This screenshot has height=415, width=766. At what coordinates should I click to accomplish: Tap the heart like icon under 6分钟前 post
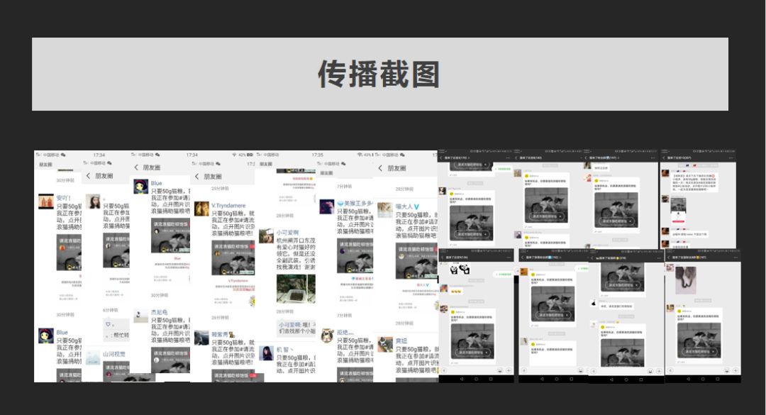coord(108,324)
